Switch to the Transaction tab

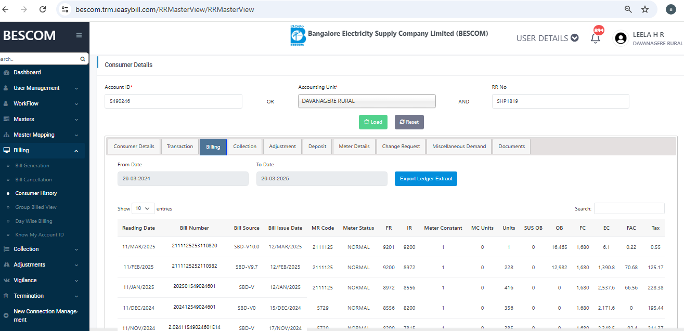point(180,147)
